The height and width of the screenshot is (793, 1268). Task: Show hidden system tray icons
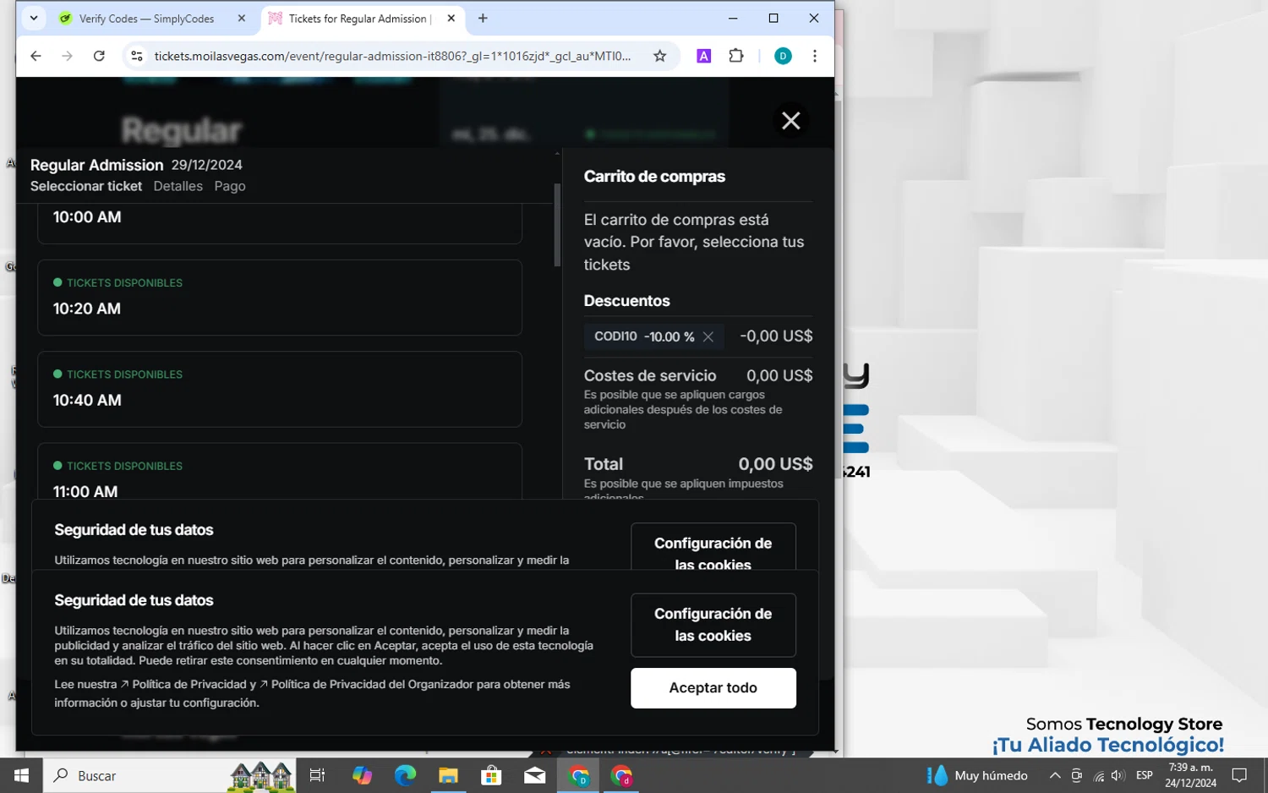point(1055,775)
